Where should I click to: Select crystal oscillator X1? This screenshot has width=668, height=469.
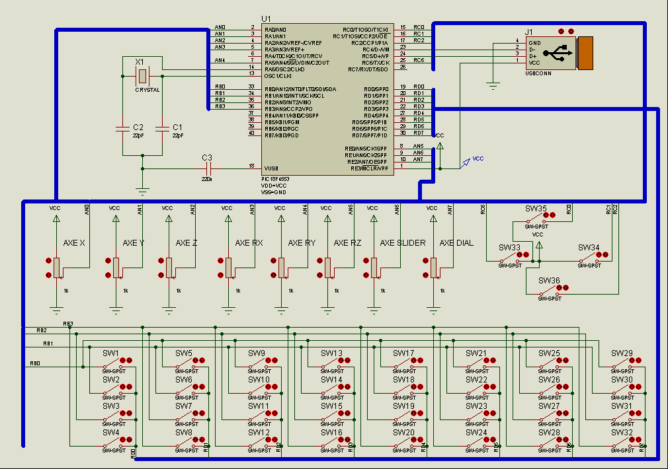coord(142,76)
